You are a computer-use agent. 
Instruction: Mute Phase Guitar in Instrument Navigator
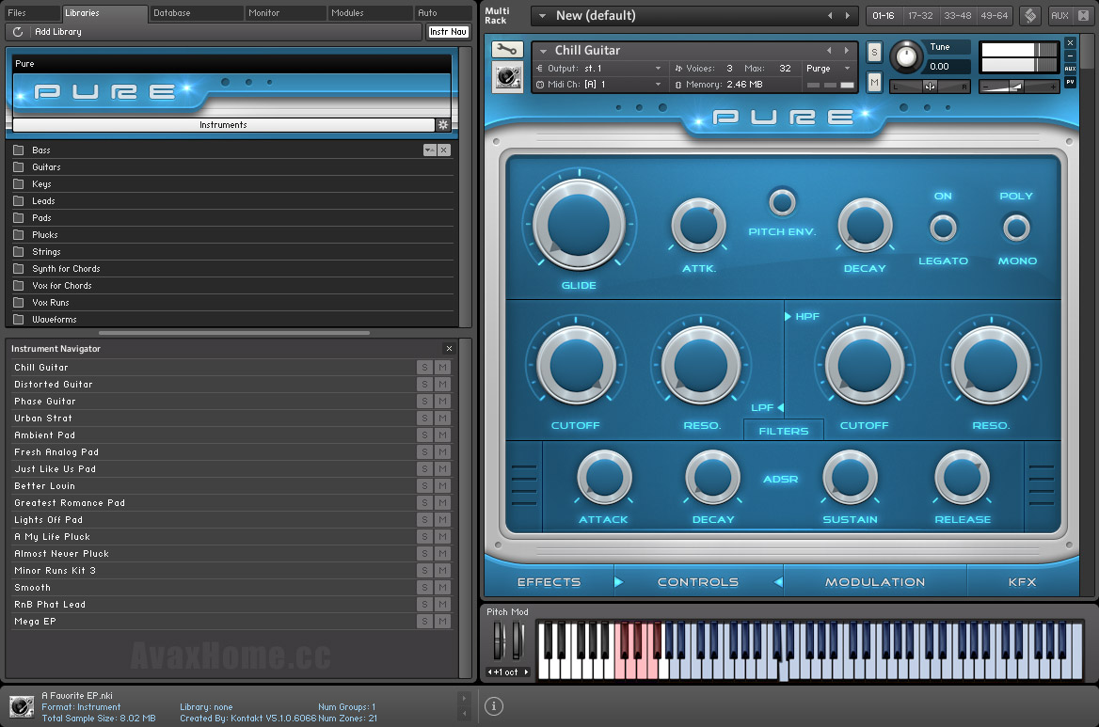(442, 402)
